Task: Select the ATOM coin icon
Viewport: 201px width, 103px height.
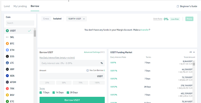Action: 7,82
